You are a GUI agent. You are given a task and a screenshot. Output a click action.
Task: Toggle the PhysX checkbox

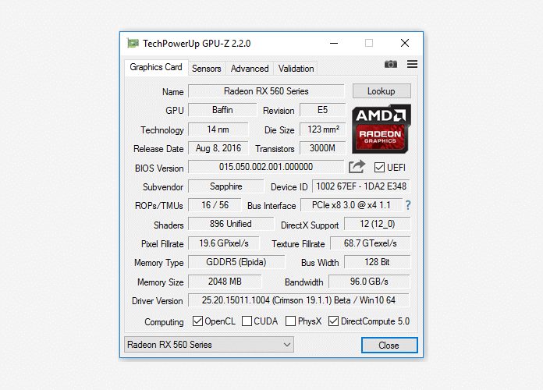290,321
